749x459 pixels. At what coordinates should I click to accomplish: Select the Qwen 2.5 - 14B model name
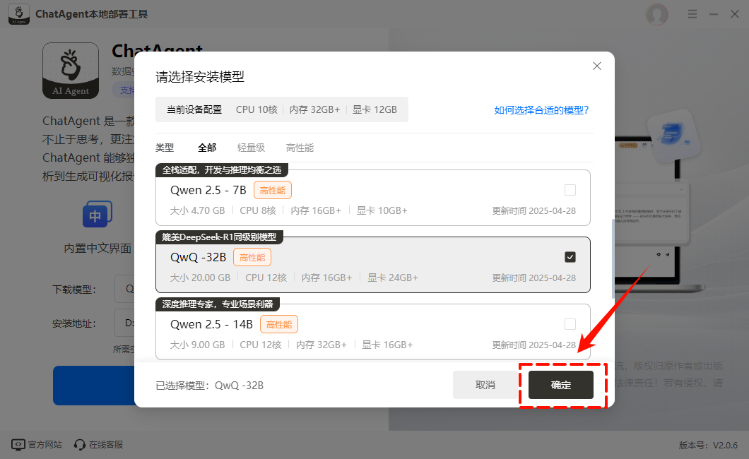point(211,324)
